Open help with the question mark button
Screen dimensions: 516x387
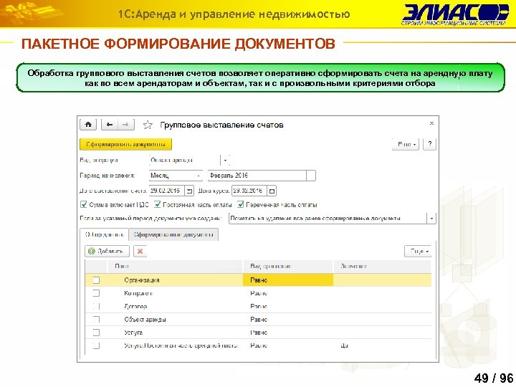point(430,144)
